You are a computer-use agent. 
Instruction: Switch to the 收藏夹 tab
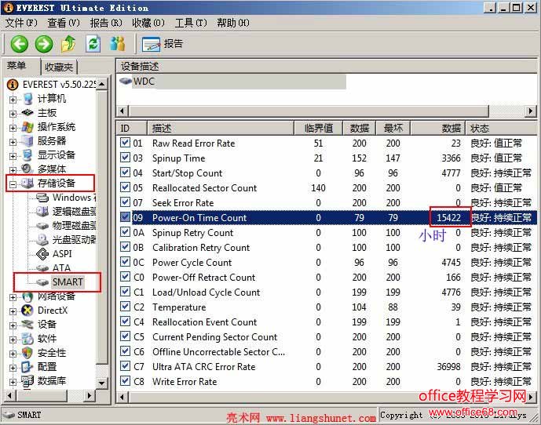59,67
